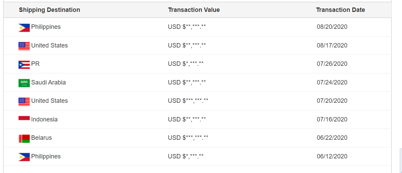Select masked transaction value in Indonesia row
402x173 pixels.
pos(187,119)
